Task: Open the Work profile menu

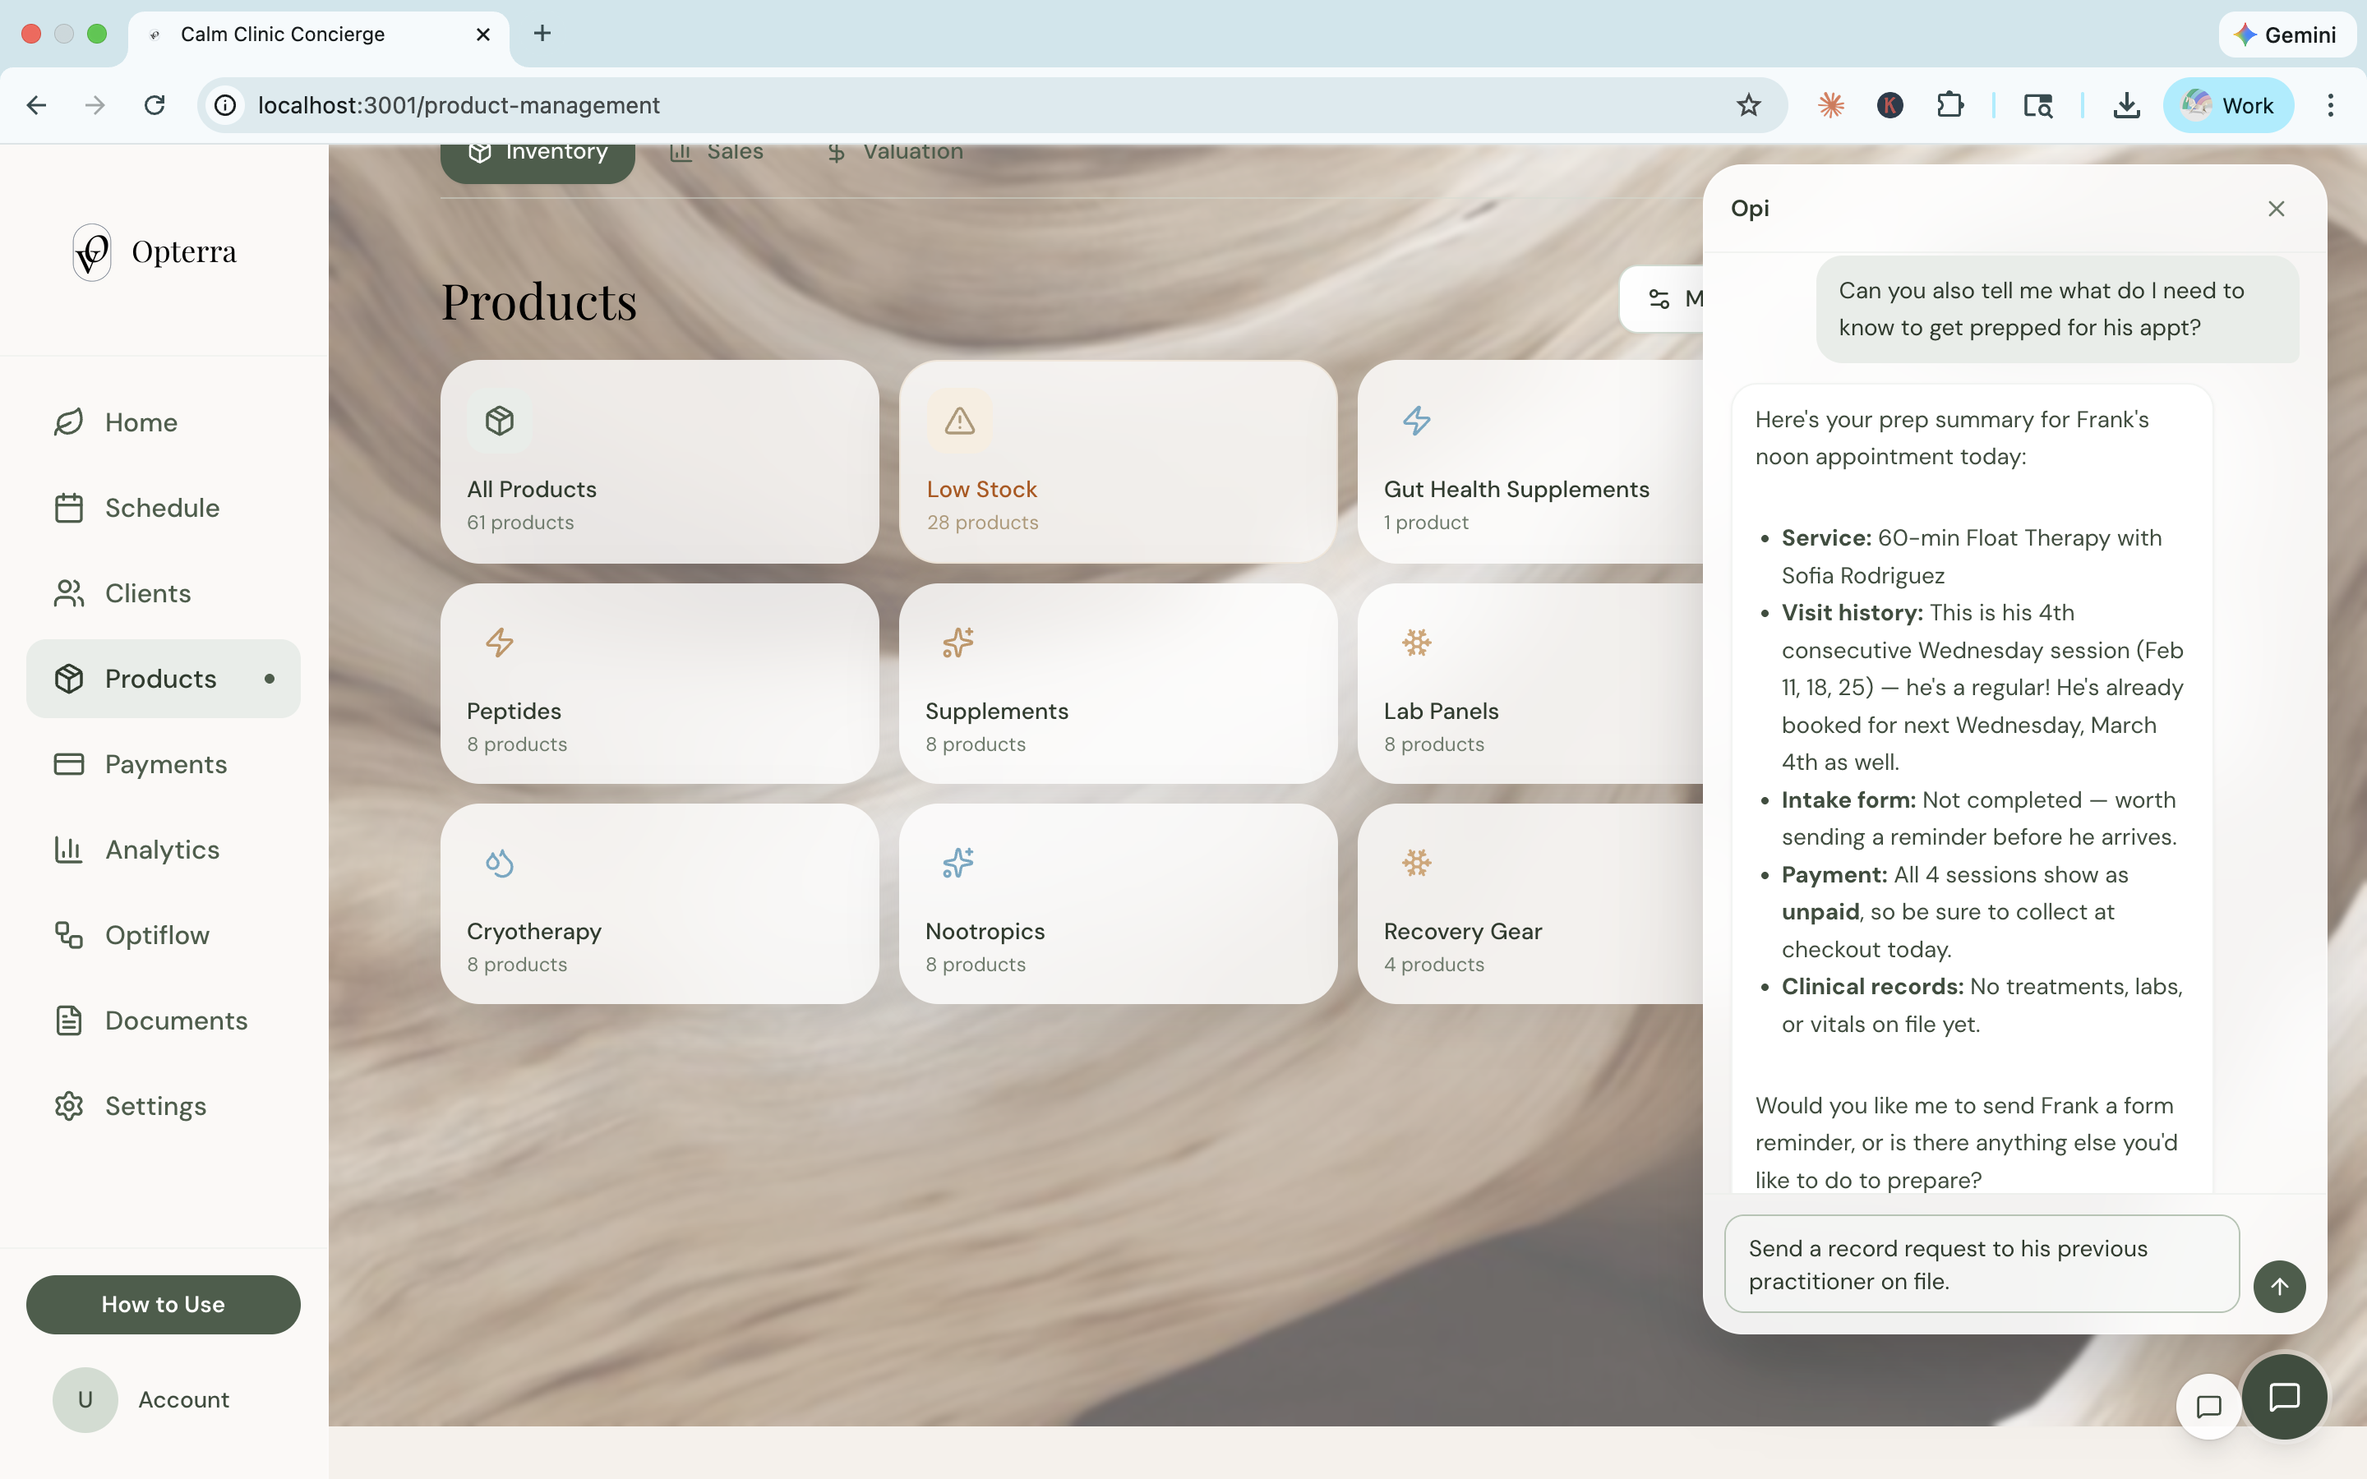Action: [2228, 104]
